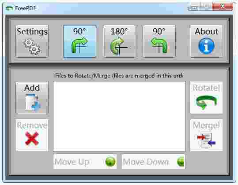
Task: Click the red X Remove button
Action: [32, 135]
